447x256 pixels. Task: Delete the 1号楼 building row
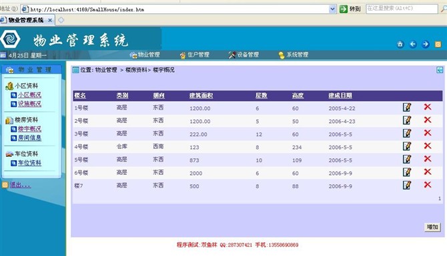point(428,107)
